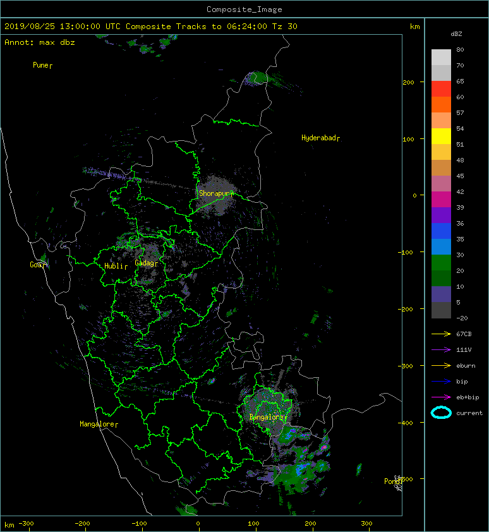This screenshot has width=489, height=532.
Task: Click the purple 111V arrow legend icon
Action: (x=441, y=350)
